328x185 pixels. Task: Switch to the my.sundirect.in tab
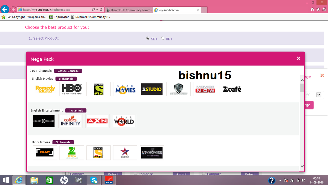(177, 10)
